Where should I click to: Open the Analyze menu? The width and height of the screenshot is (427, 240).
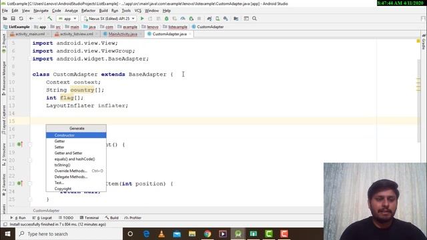point(71,11)
